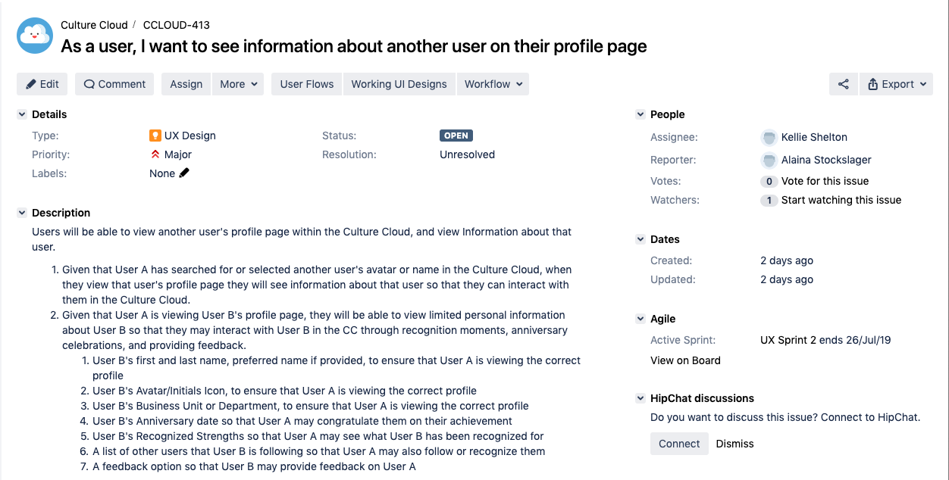Collapse the Details section
Image resolution: width=949 pixels, height=480 pixels.
[x=21, y=114]
